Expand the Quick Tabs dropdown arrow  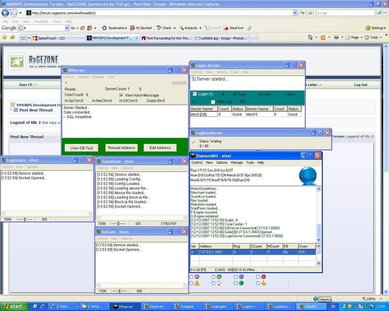coord(29,37)
